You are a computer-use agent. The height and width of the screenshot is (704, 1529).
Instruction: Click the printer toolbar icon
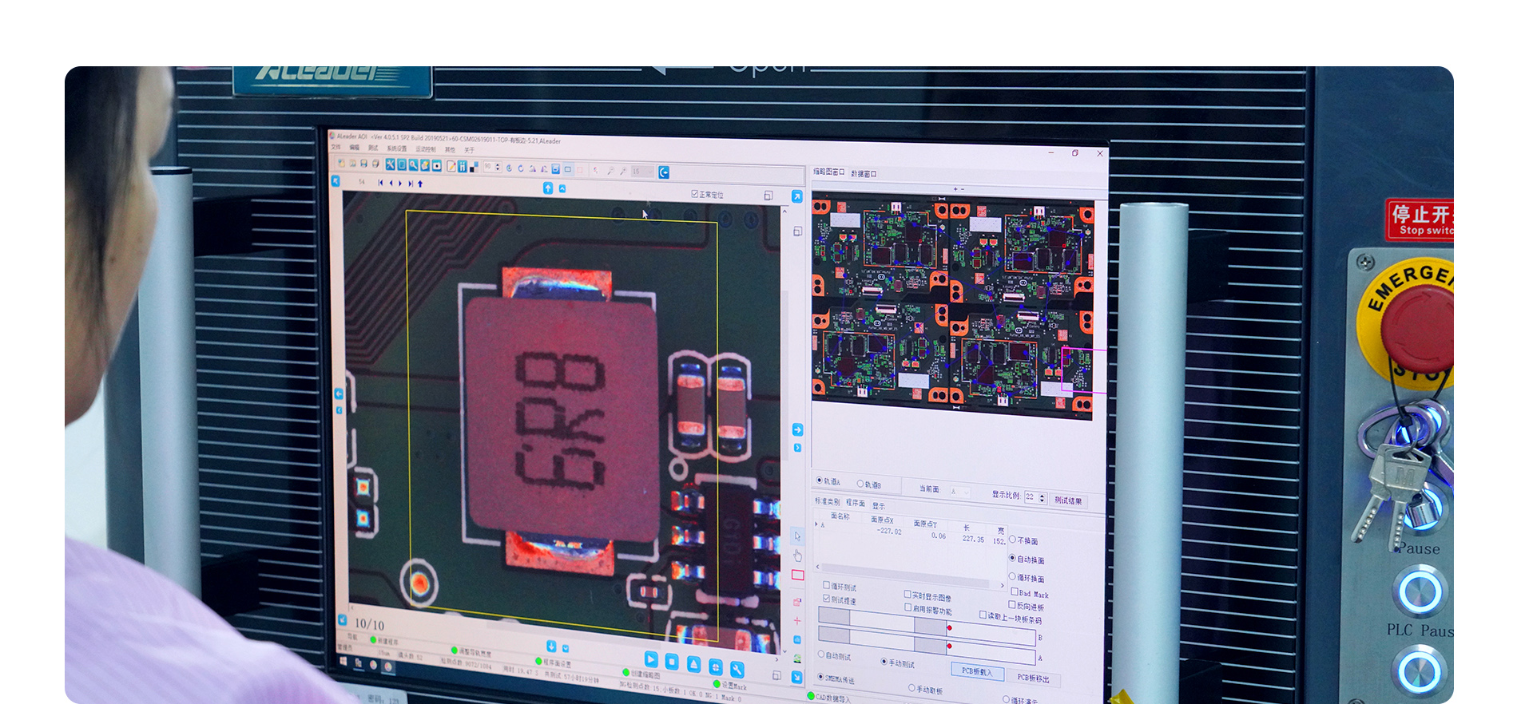(x=375, y=164)
